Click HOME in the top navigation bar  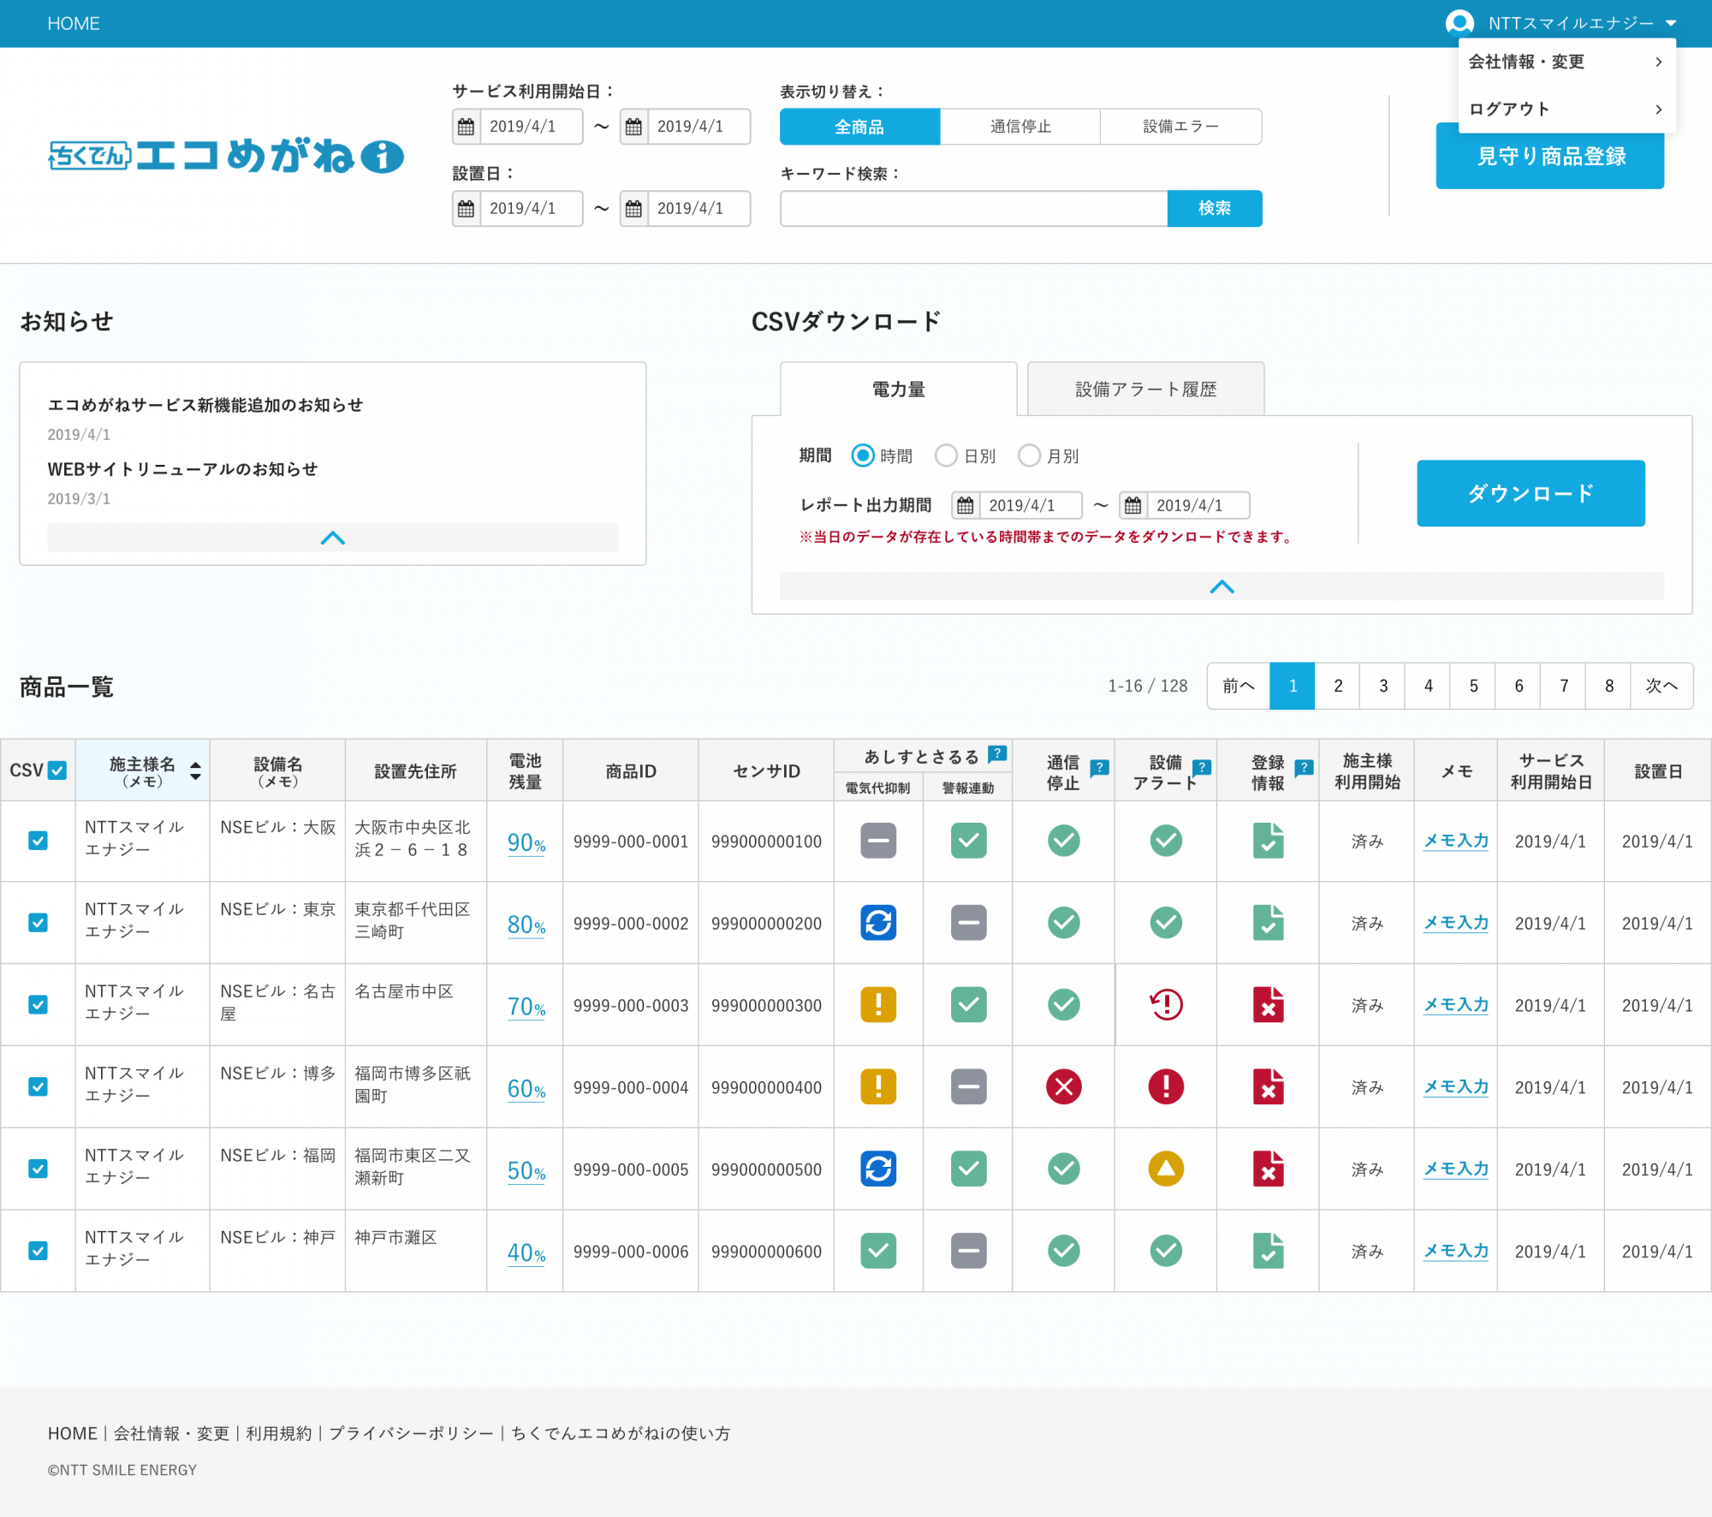pyautogui.click(x=74, y=24)
